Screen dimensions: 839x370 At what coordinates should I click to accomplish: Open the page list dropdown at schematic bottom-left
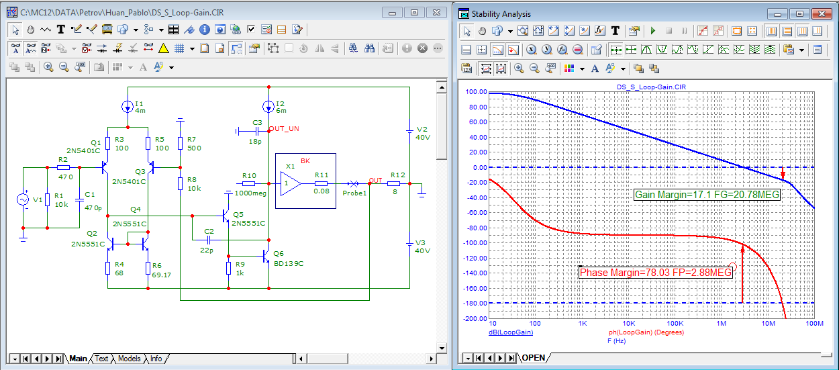[13, 359]
